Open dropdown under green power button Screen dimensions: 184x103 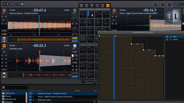coord(75,13)
